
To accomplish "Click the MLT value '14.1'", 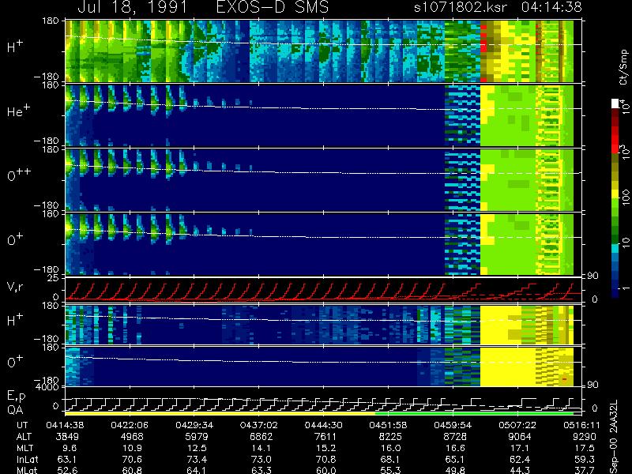I will [x=261, y=448].
